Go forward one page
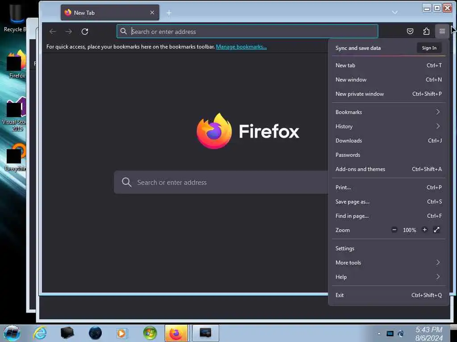This screenshot has width=457, height=342. click(69, 32)
